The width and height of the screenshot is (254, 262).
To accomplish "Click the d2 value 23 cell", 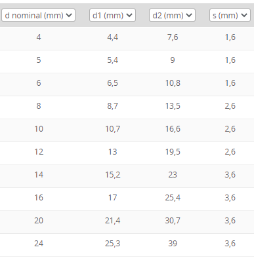I will pyautogui.click(x=173, y=175).
